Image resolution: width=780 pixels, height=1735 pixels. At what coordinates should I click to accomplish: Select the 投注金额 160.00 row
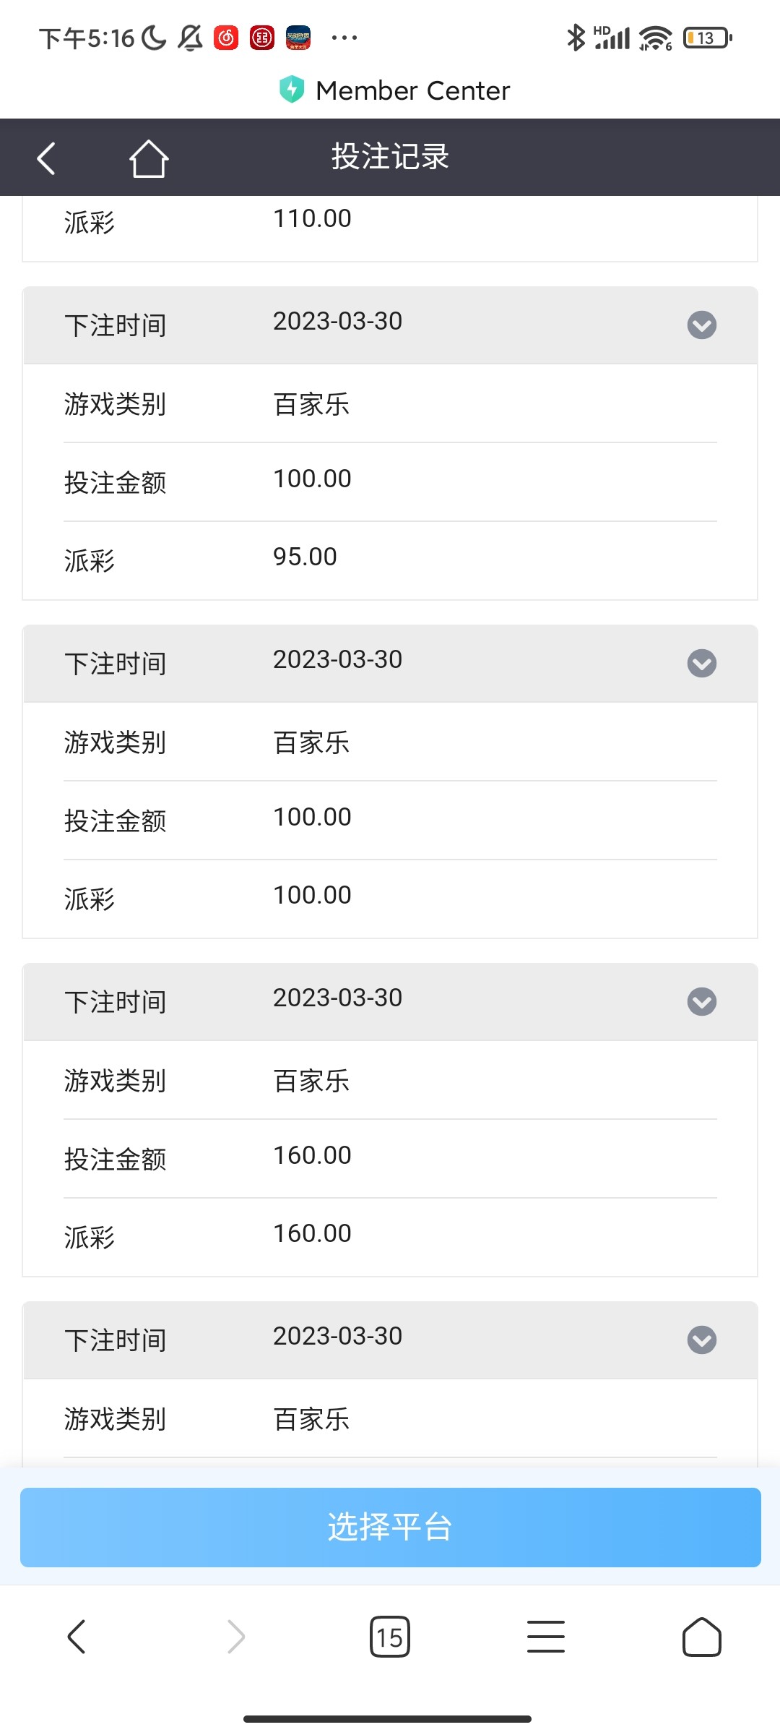click(390, 1157)
